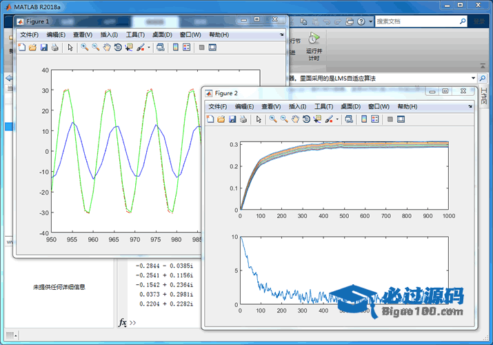Click Zoom In tool in Figure 1 toolbar
The width and height of the screenshot is (493, 345).
tap(84, 48)
